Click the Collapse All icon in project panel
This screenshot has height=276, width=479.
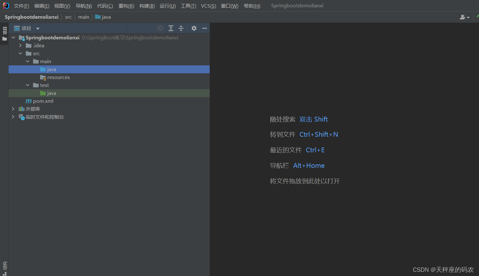pos(181,28)
